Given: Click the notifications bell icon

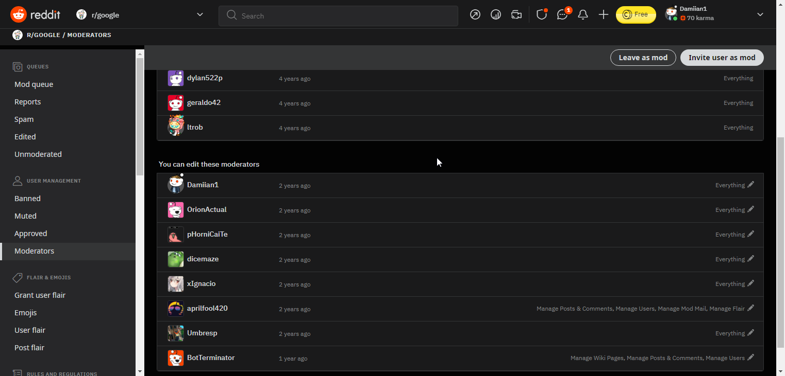Looking at the screenshot, I should tap(583, 15).
